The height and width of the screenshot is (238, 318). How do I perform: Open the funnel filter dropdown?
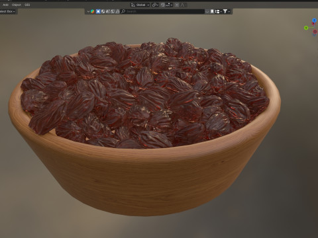coord(227,11)
